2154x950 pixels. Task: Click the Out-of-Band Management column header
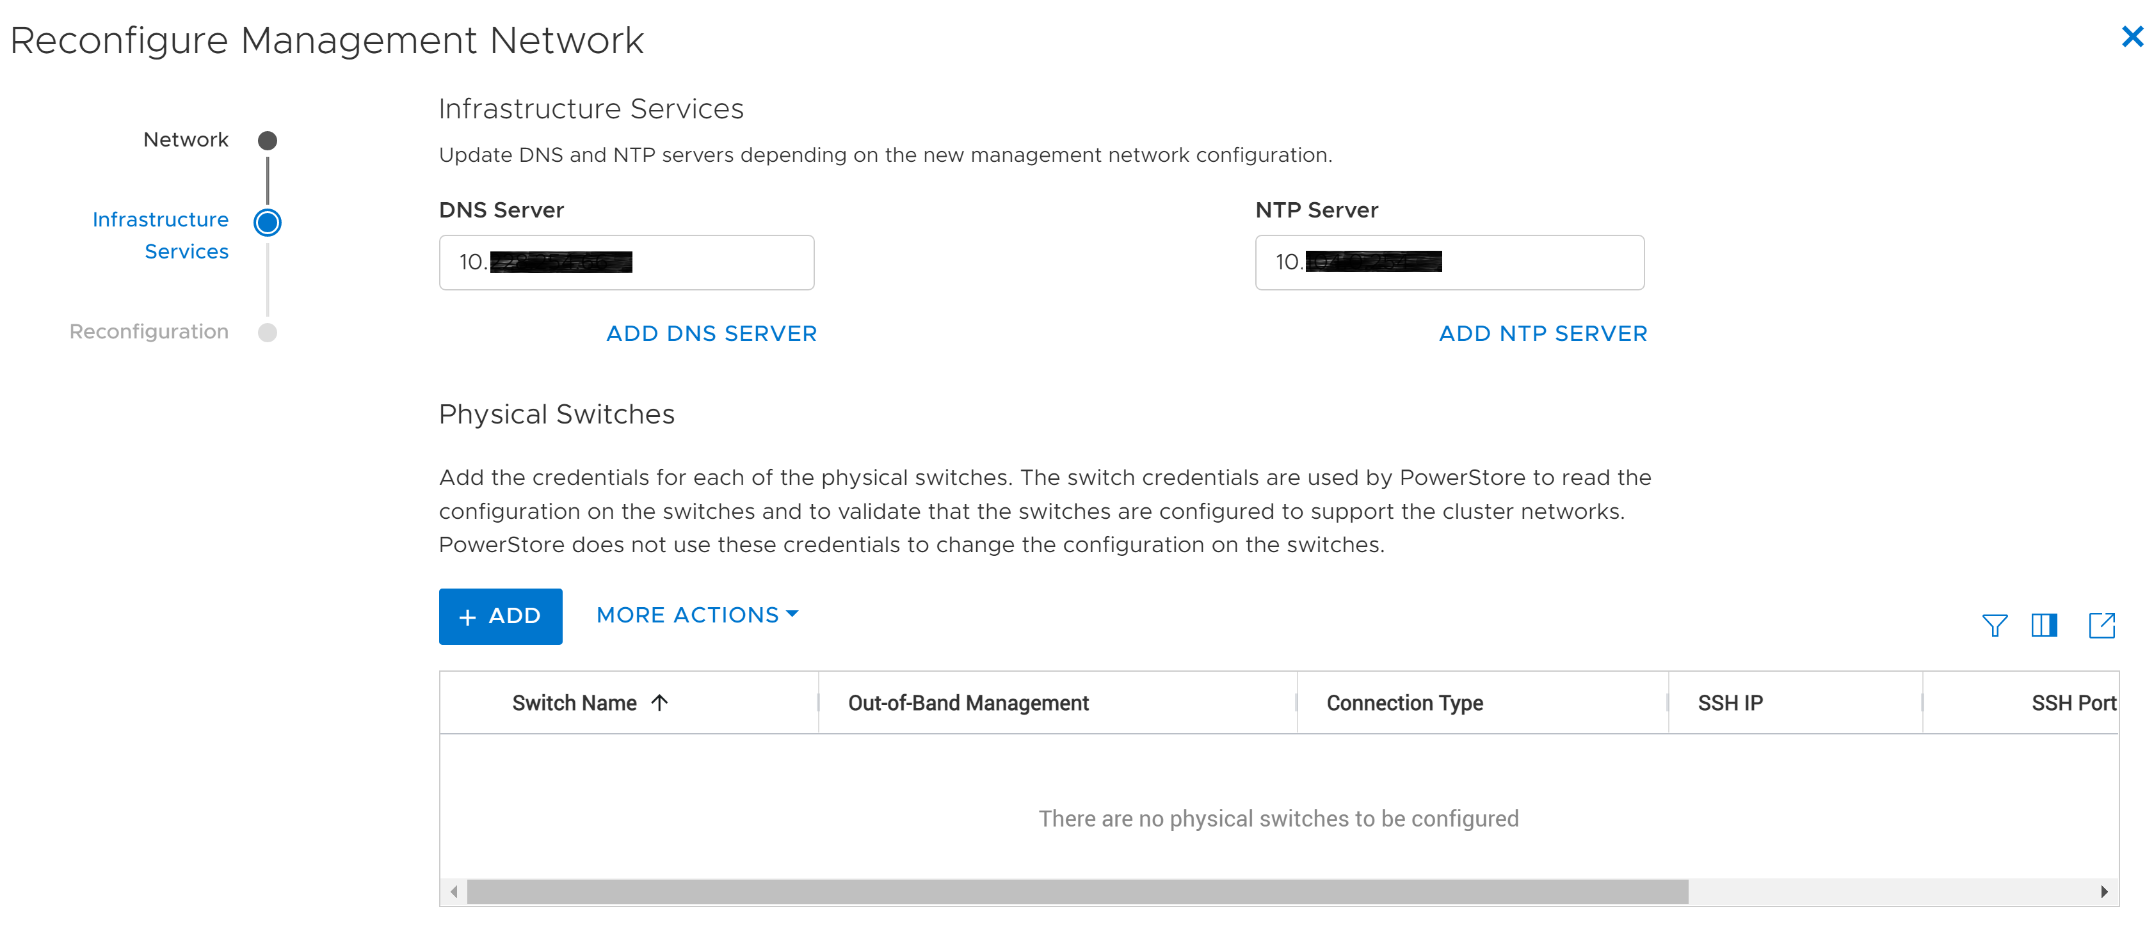[x=968, y=704]
